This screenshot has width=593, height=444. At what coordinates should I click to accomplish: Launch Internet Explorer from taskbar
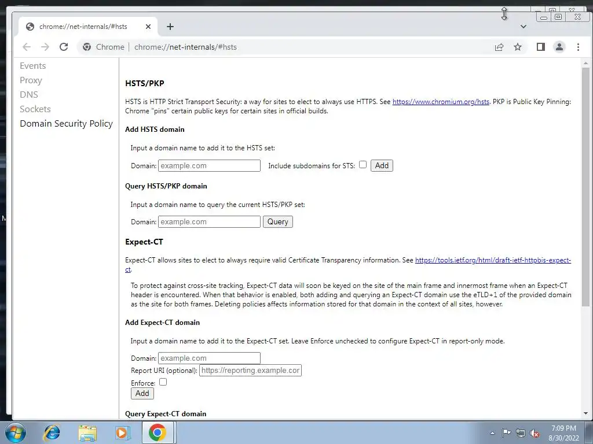click(52, 432)
